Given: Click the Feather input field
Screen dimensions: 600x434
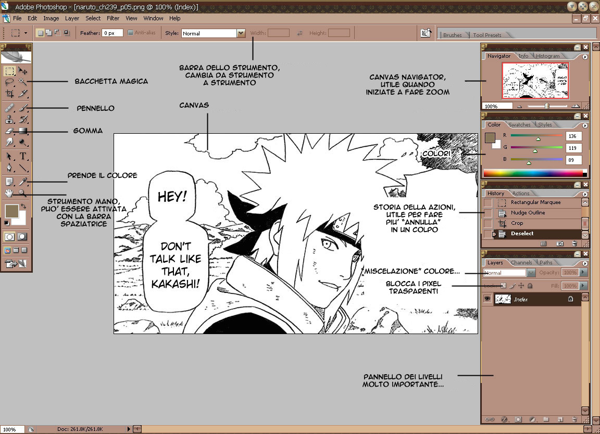Looking at the screenshot, I should (112, 33).
